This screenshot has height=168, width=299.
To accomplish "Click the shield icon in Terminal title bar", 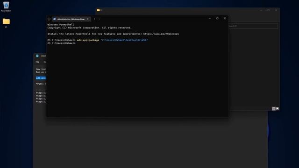I will click(49, 19).
